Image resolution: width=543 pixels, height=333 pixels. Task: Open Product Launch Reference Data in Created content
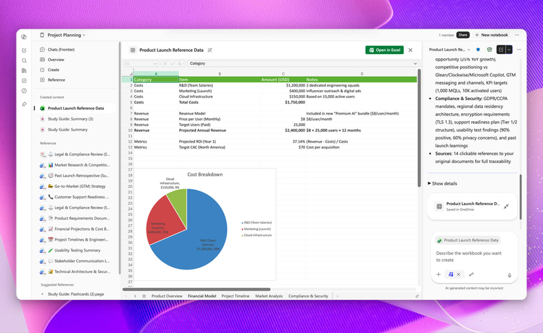click(x=75, y=109)
